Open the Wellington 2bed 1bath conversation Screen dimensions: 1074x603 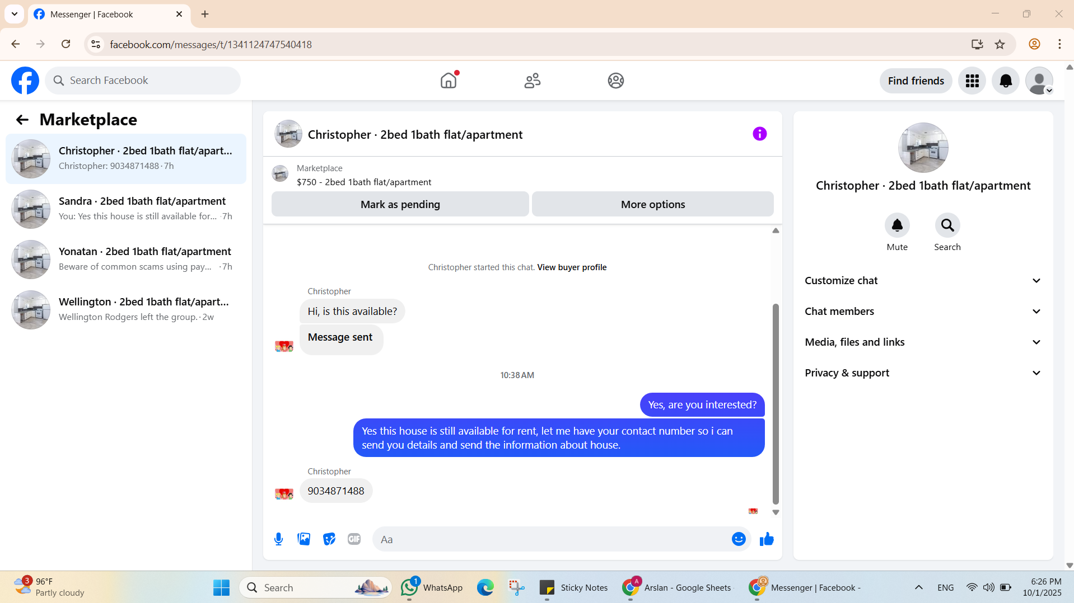click(x=126, y=310)
